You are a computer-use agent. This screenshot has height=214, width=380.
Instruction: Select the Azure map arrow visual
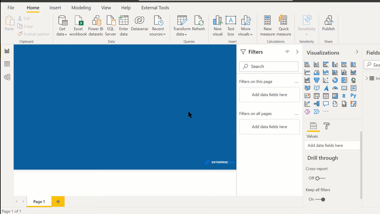tap(326, 88)
